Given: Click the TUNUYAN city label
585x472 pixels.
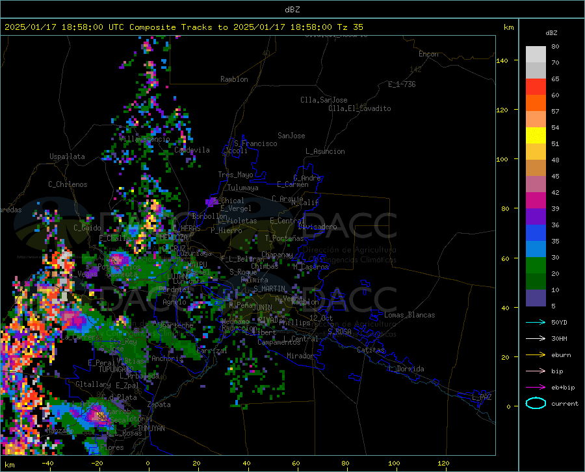Looking at the screenshot, I should 151,428.
